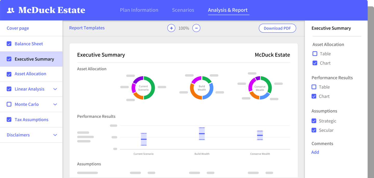374x178 pixels.
Task: Uncheck the Tax Assumptions section
Action: [x=9, y=120]
